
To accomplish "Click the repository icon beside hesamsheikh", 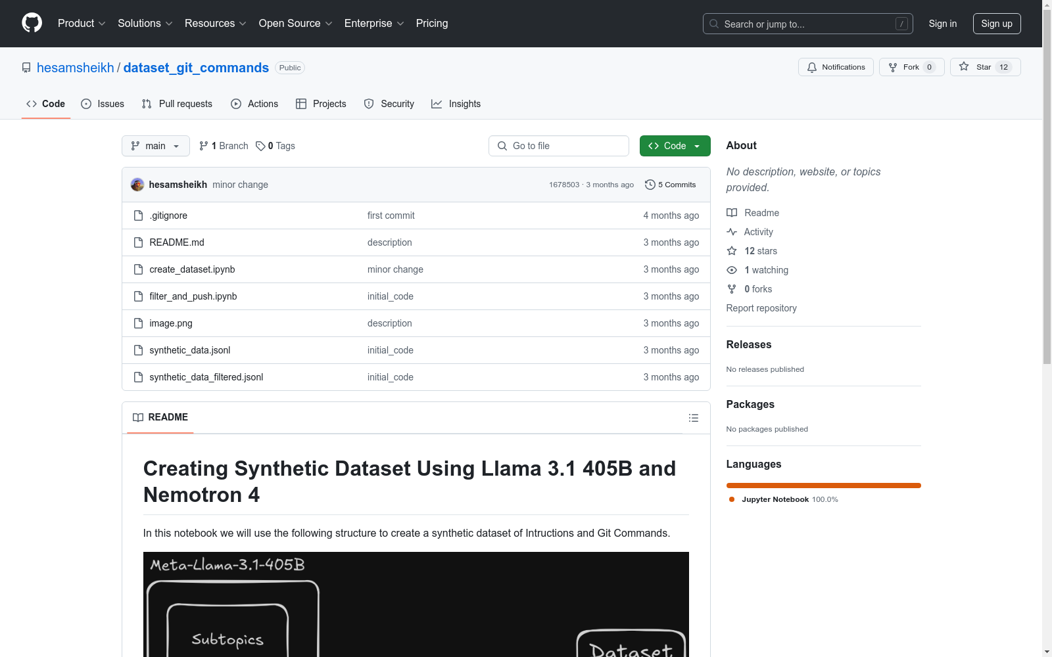I will [26, 68].
